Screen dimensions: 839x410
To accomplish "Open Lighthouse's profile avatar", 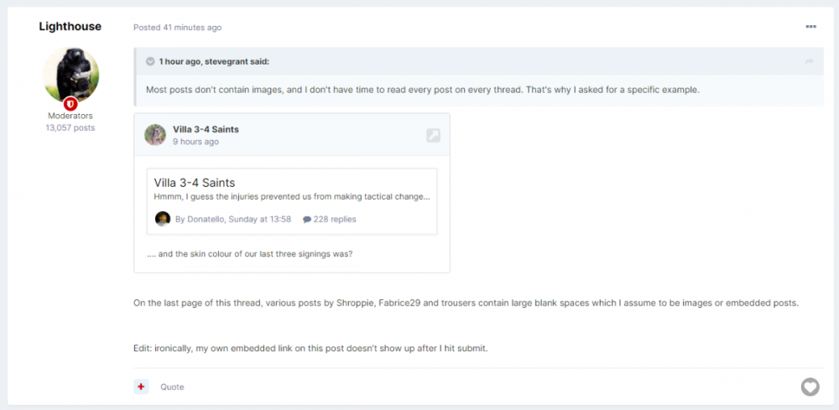I will click(x=70, y=75).
